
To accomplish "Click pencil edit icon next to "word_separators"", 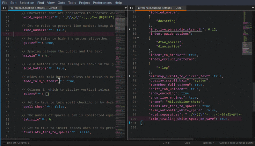I will (x=56, y=17).
